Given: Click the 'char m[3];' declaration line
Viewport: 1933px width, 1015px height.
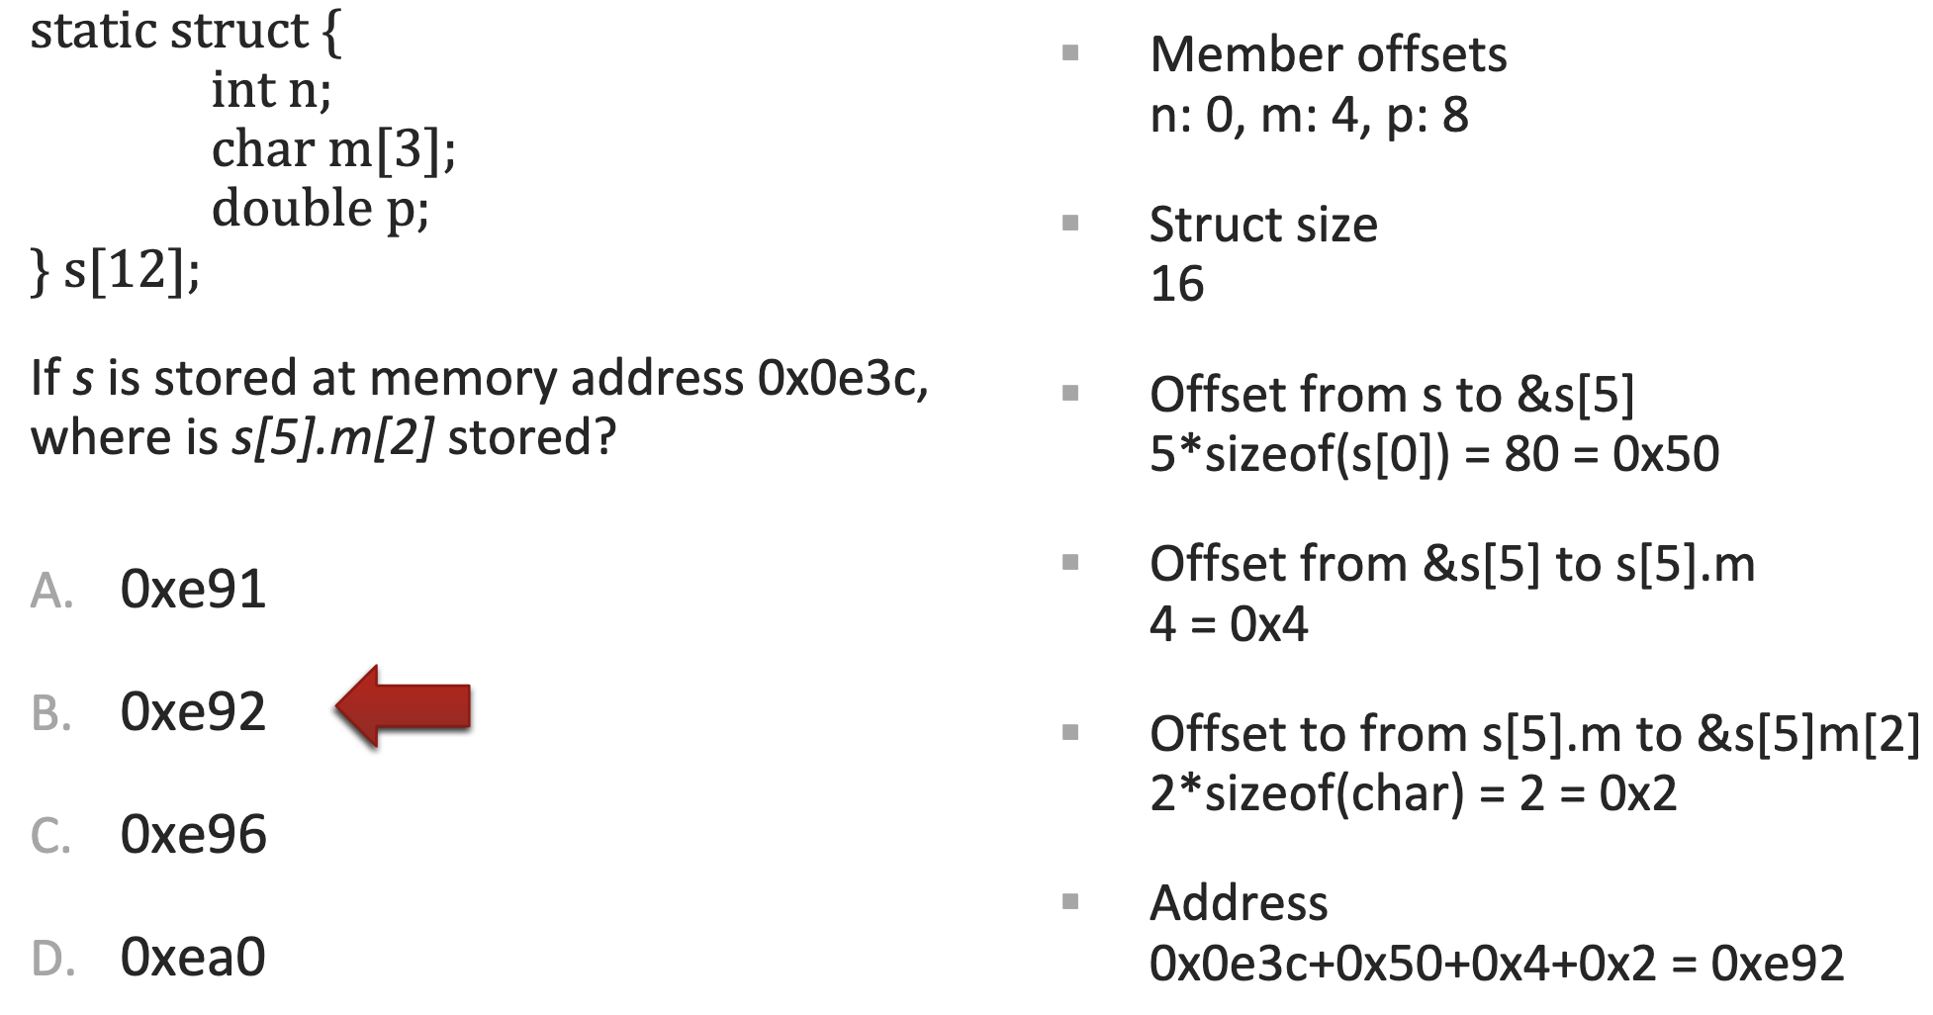Looking at the screenshot, I should coord(333,149).
